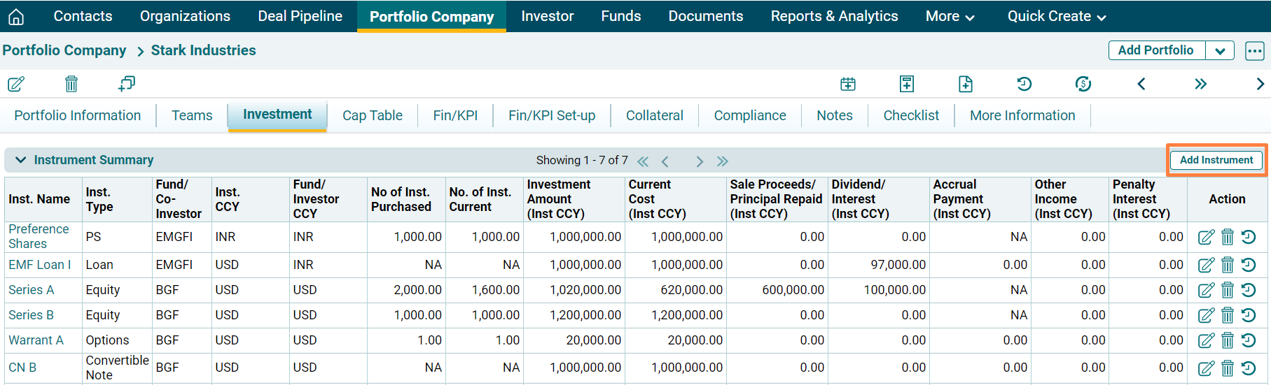
Task: Click the double-arrow skip forward toolbar icon
Action: pos(1200,85)
